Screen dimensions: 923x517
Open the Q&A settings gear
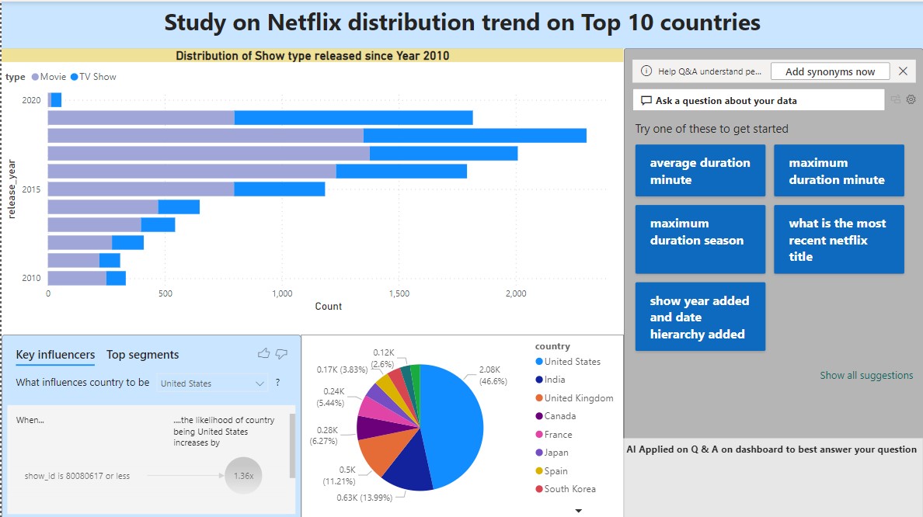[911, 99]
